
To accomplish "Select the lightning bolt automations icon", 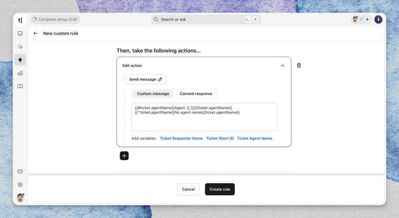I will pos(20,60).
